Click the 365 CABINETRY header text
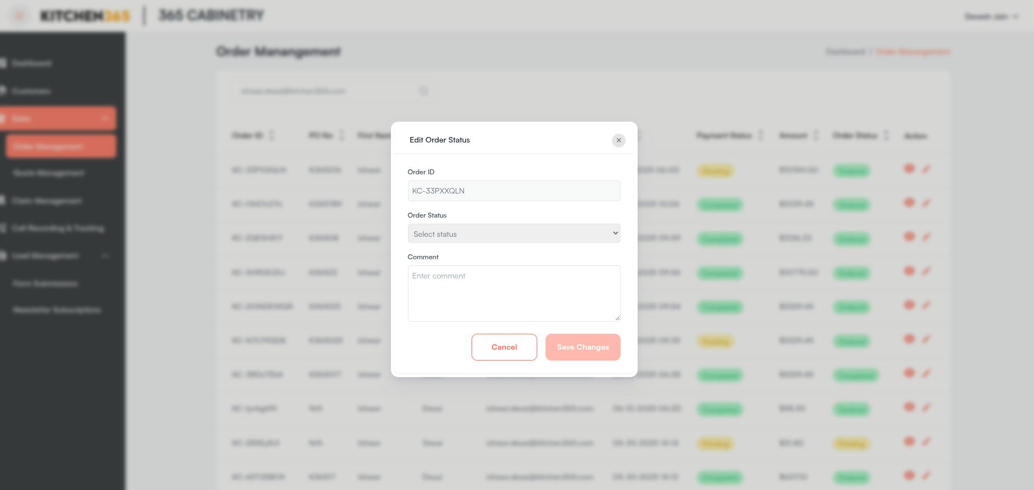 (x=211, y=15)
